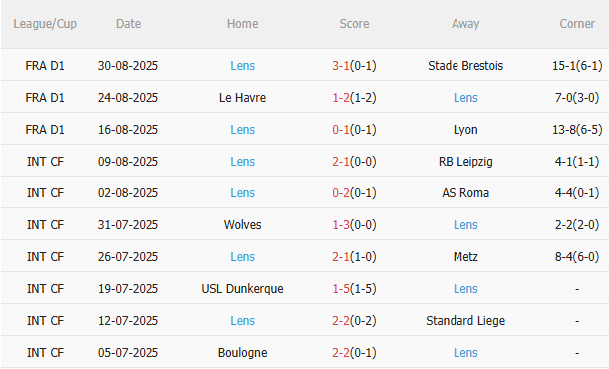Select the Standard Liege team name
Viewport: 609px width, 369px height.
click(465, 321)
